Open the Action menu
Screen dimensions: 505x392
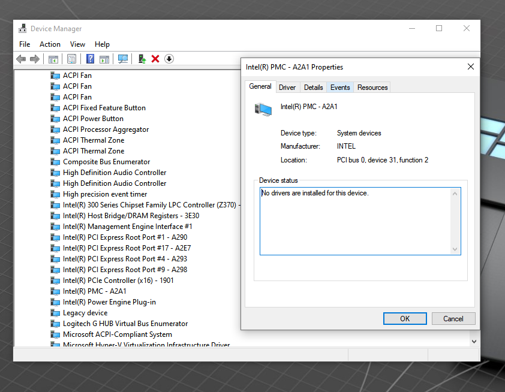click(50, 44)
